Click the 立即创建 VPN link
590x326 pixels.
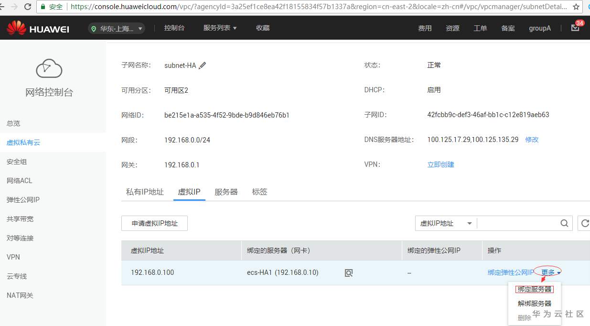[440, 164]
